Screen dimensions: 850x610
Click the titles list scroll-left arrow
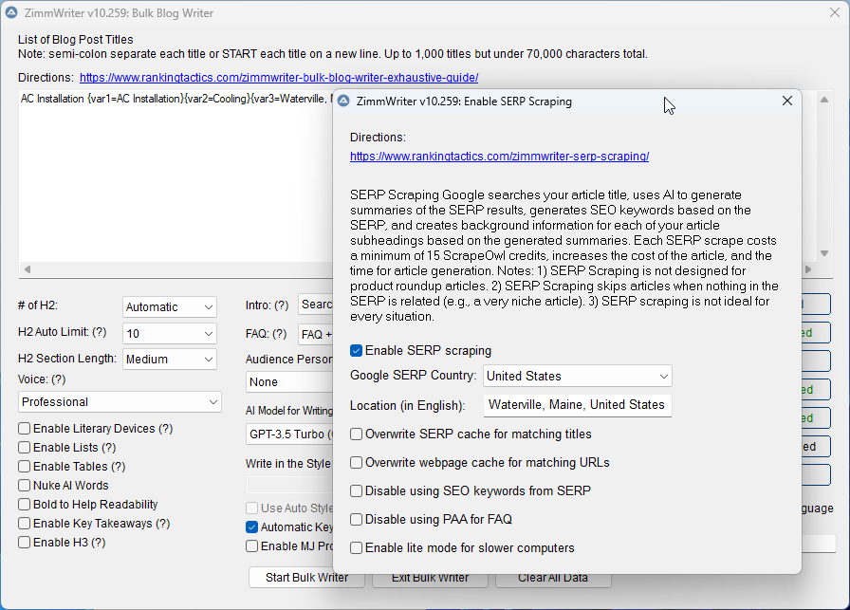(28, 268)
